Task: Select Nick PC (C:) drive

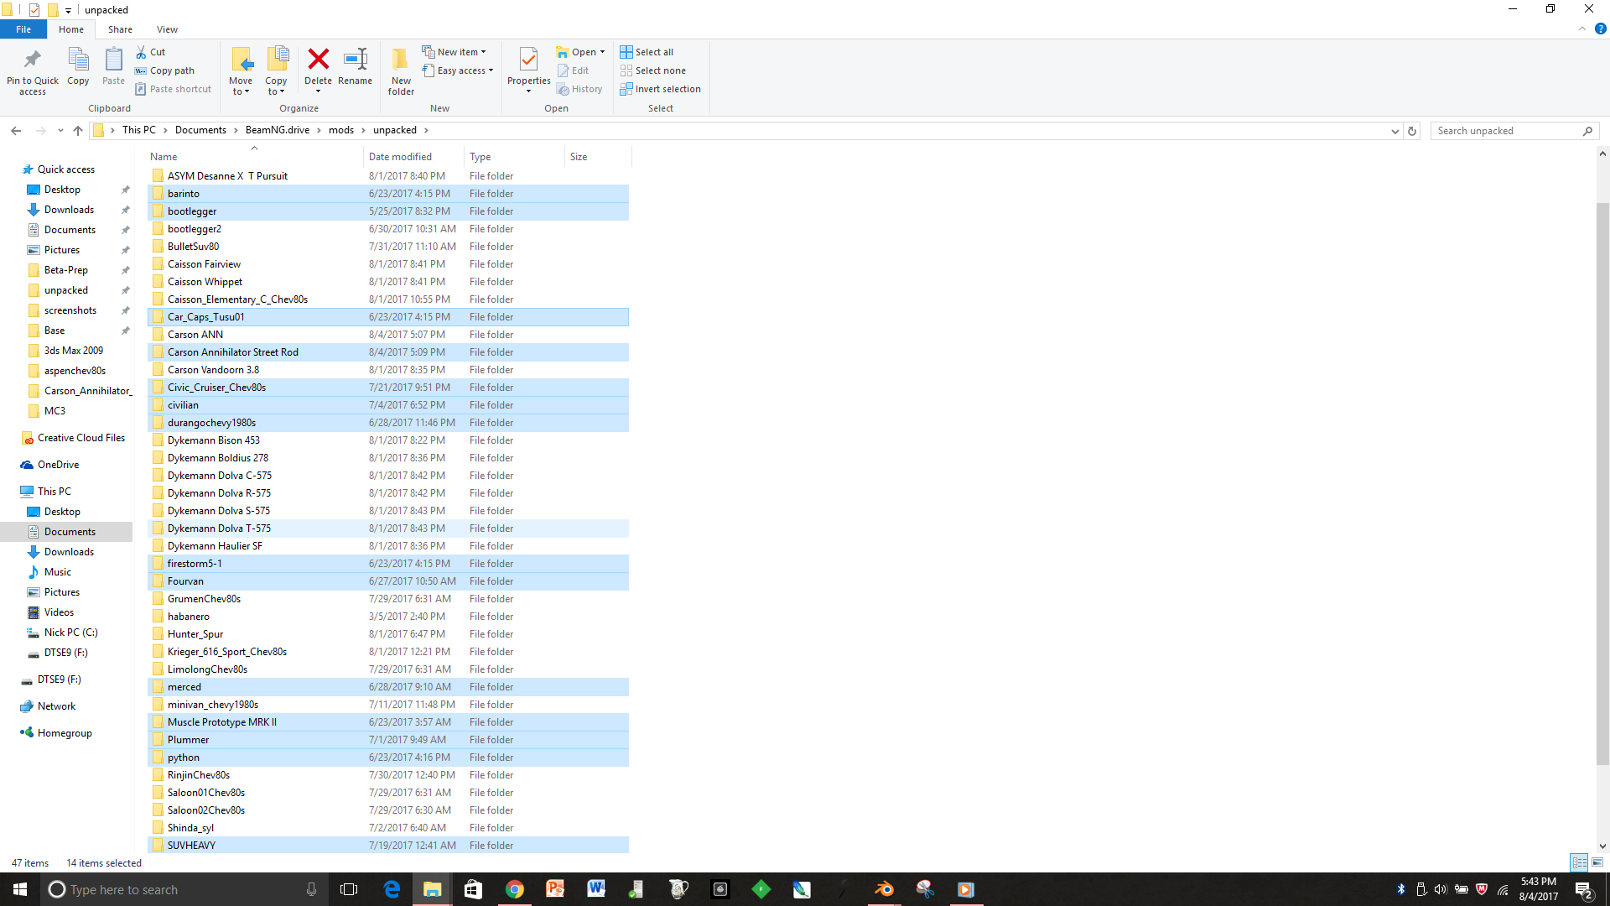Action: tap(70, 633)
